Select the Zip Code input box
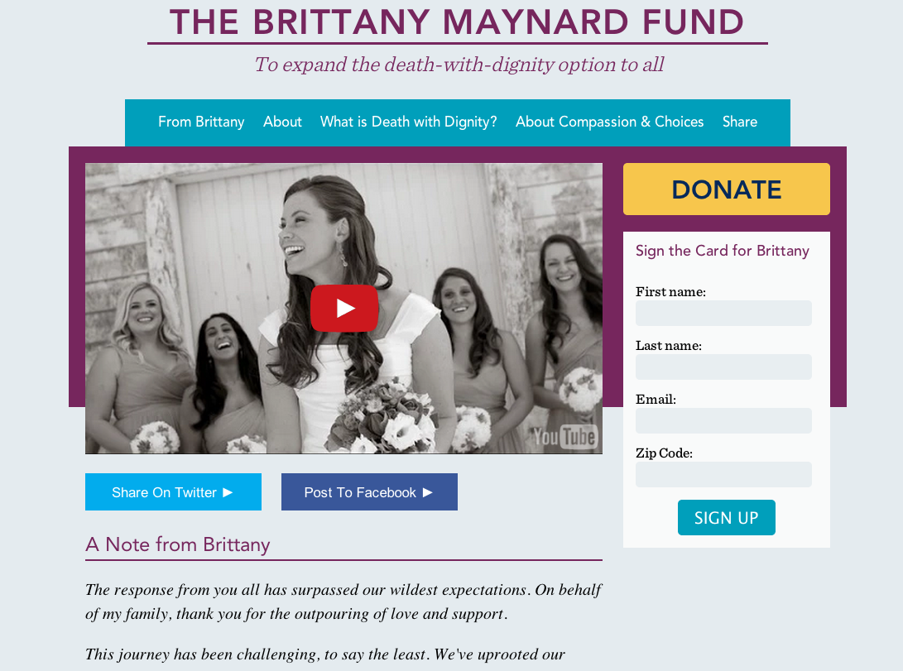 (723, 475)
